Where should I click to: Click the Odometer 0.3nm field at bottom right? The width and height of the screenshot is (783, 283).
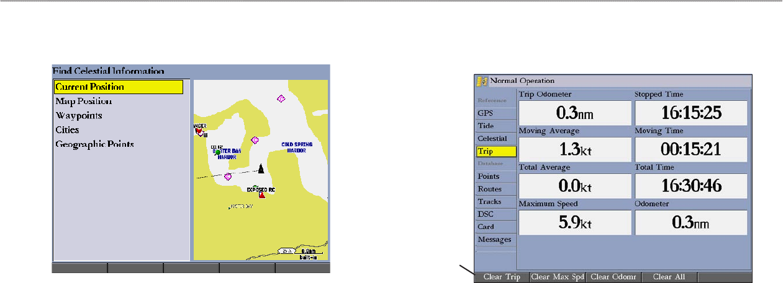click(690, 223)
